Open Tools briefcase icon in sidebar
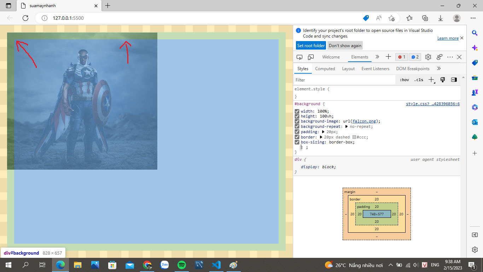Viewport: 483px width, 272px height. click(475, 78)
